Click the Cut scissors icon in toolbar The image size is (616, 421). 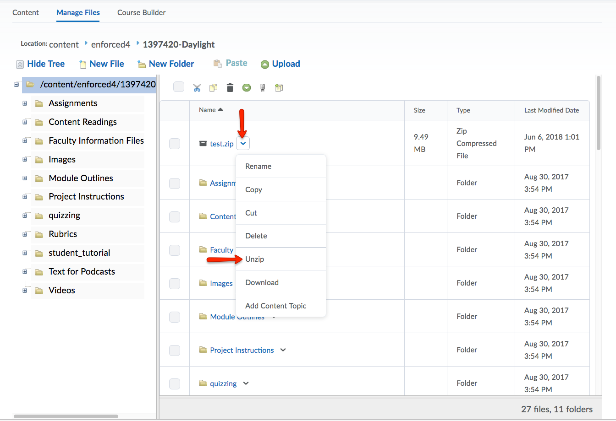[x=197, y=87]
